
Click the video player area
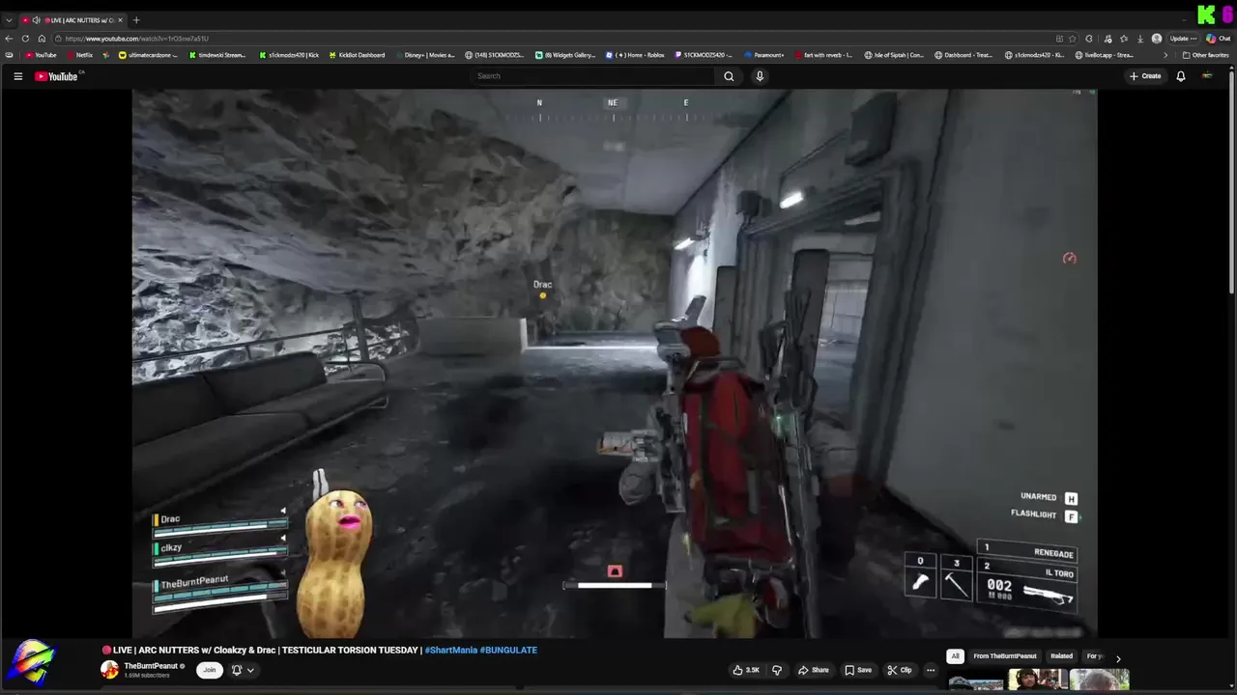[x=614, y=364]
